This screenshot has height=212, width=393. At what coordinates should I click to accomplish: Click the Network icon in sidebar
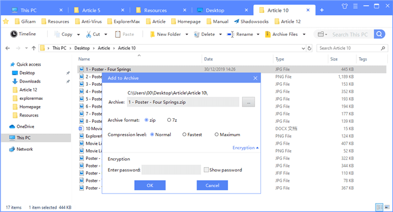point(12,149)
